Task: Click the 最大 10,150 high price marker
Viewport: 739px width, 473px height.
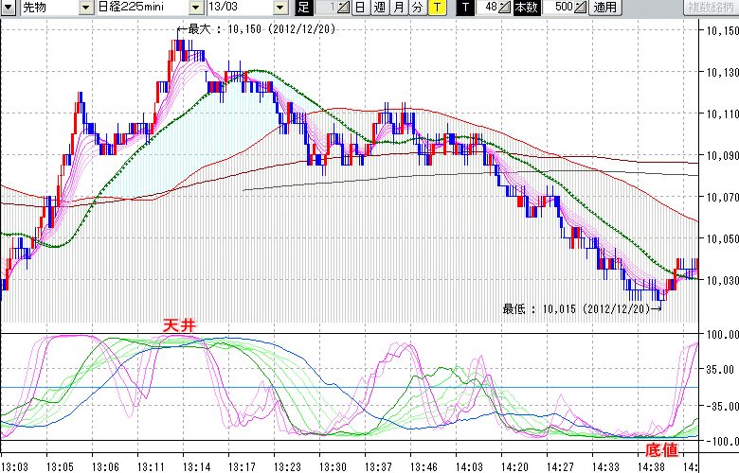Action: [x=256, y=29]
